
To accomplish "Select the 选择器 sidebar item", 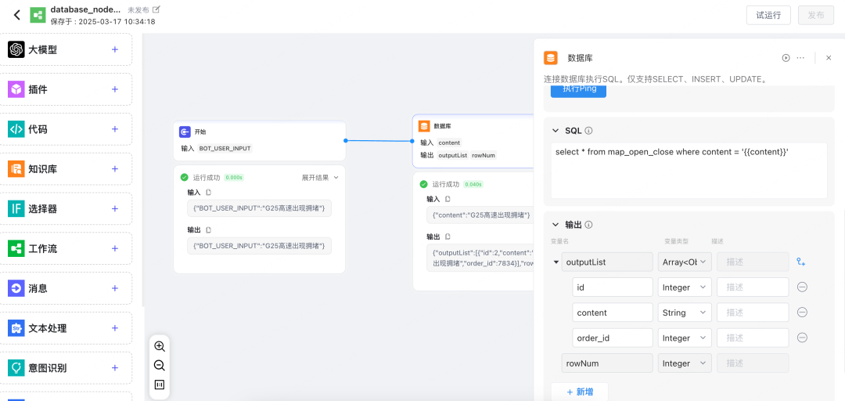I will [66, 209].
